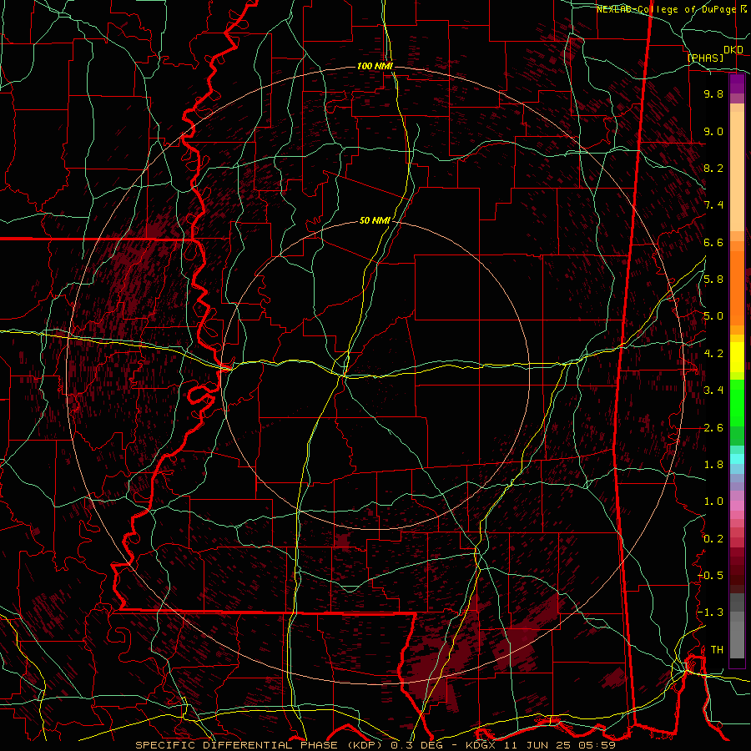Pick the 5.8 scale value
Image resolution: width=751 pixels, height=751 pixels.
713,280
